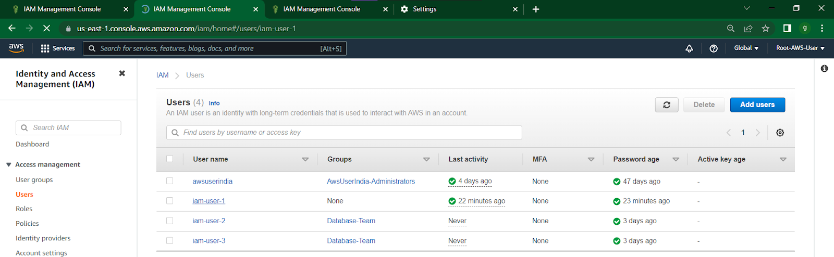This screenshot has width=834, height=257.
Task: Select the iam-user-3 row checkbox
Action: 169,240
